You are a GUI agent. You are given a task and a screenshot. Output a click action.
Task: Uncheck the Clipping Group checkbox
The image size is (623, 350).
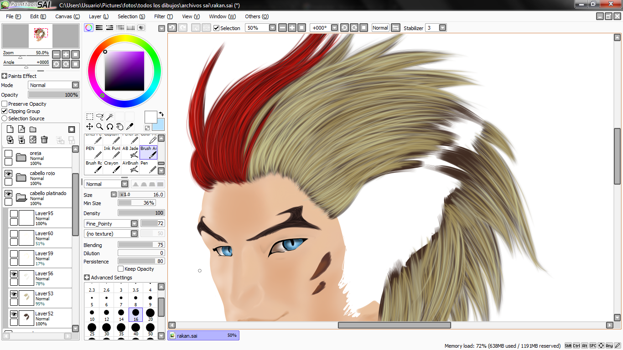pyautogui.click(x=5, y=111)
